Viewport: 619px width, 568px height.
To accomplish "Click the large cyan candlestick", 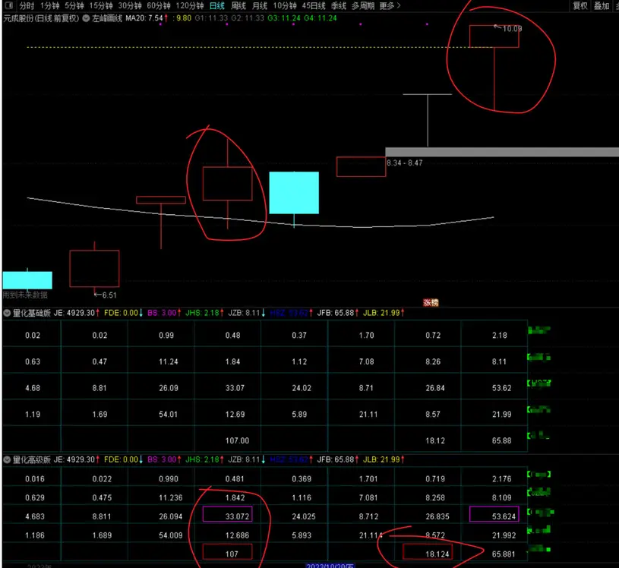I will pos(294,193).
